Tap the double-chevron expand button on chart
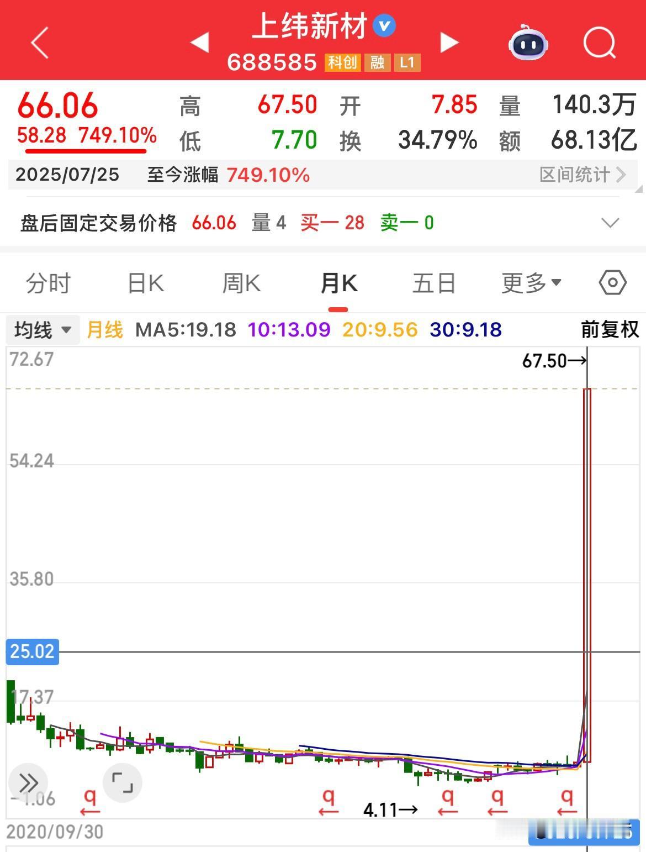 tap(28, 782)
